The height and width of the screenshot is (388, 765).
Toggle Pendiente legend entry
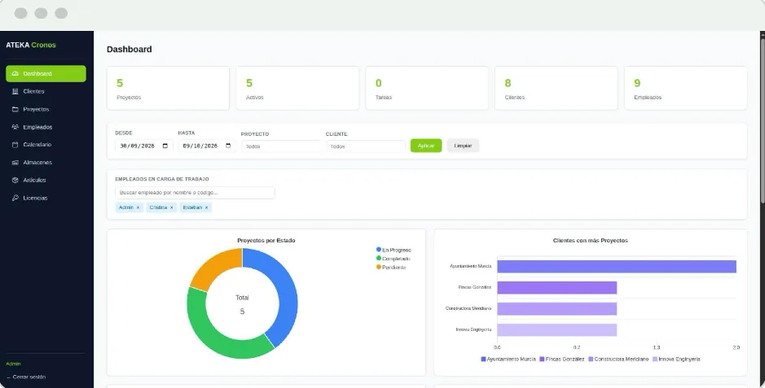coord(391,268)
